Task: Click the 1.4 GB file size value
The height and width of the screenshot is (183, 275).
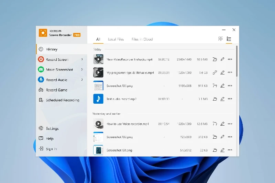Action: point(203,72)
